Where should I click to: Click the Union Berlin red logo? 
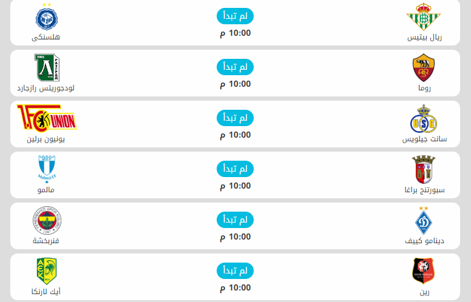click(46, 118)
